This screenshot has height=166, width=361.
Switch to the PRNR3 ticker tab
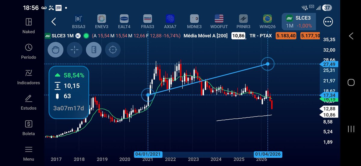coord(243,22)
